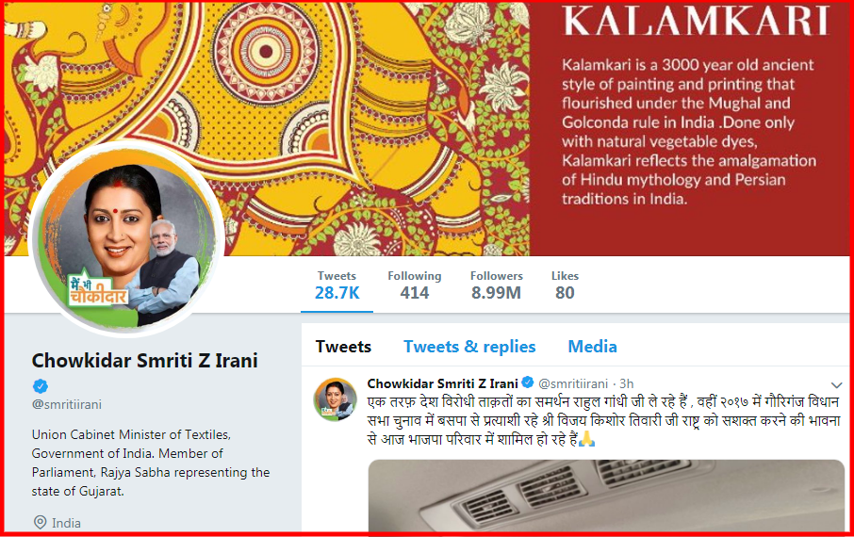This screenshot has height=537, width=854.
Task: Click the folded hands emoji in tweet
Action: [586, 439]
